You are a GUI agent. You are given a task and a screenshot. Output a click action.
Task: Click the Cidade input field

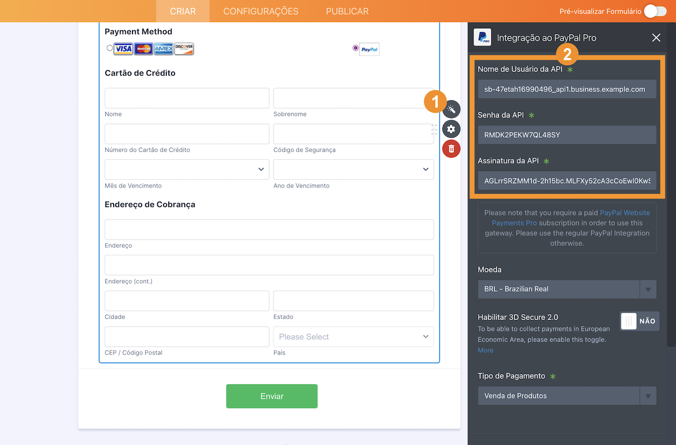187,301
